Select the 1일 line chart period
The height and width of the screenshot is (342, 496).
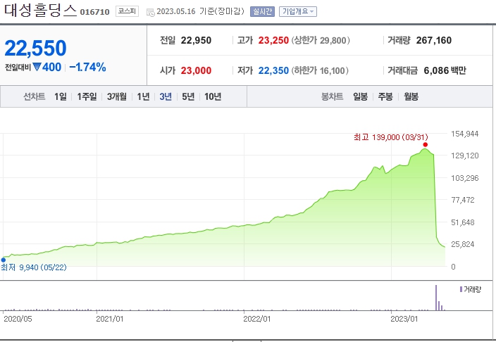61,96
